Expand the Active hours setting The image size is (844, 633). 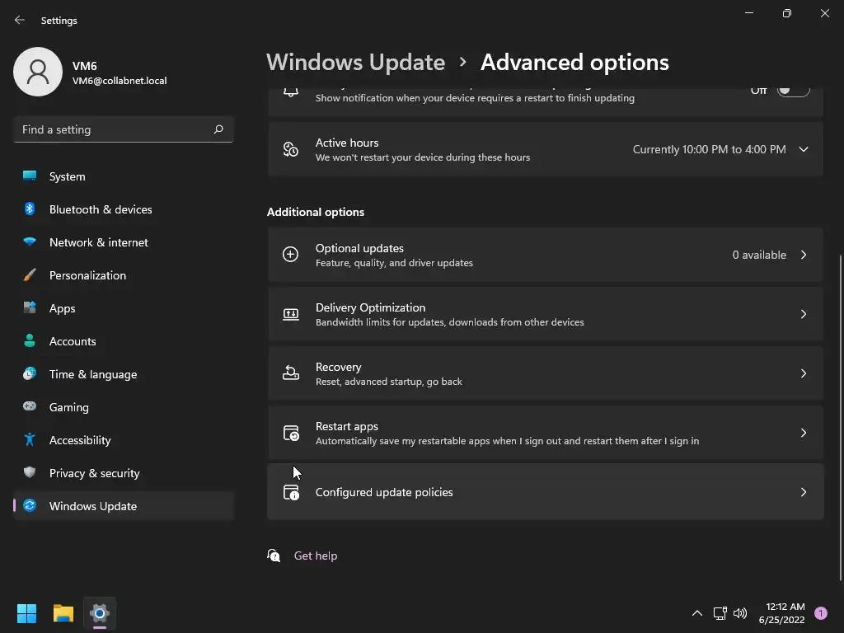pyautogui.click(x=803, y=149)
